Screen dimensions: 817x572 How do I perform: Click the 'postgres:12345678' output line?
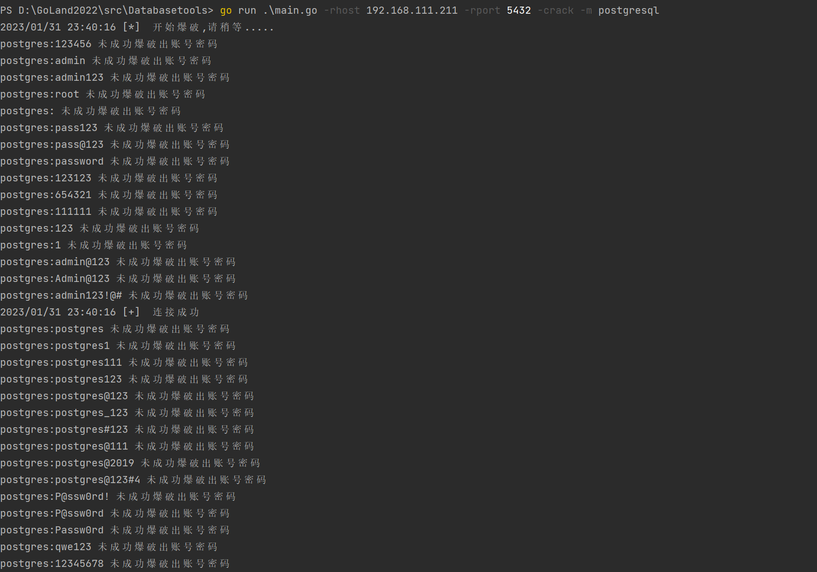(x=115, y=563)
